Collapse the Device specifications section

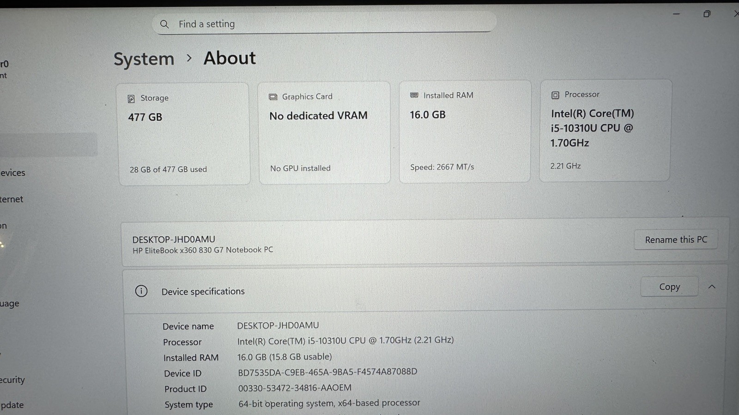click(x=712, y=287)
